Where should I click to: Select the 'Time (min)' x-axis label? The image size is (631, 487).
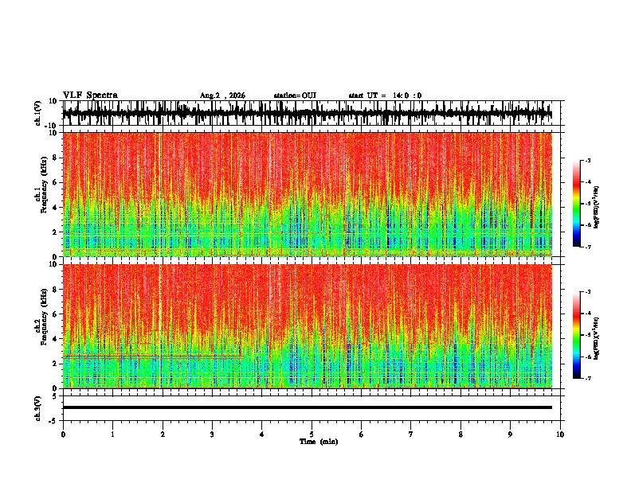pos(319,442)
